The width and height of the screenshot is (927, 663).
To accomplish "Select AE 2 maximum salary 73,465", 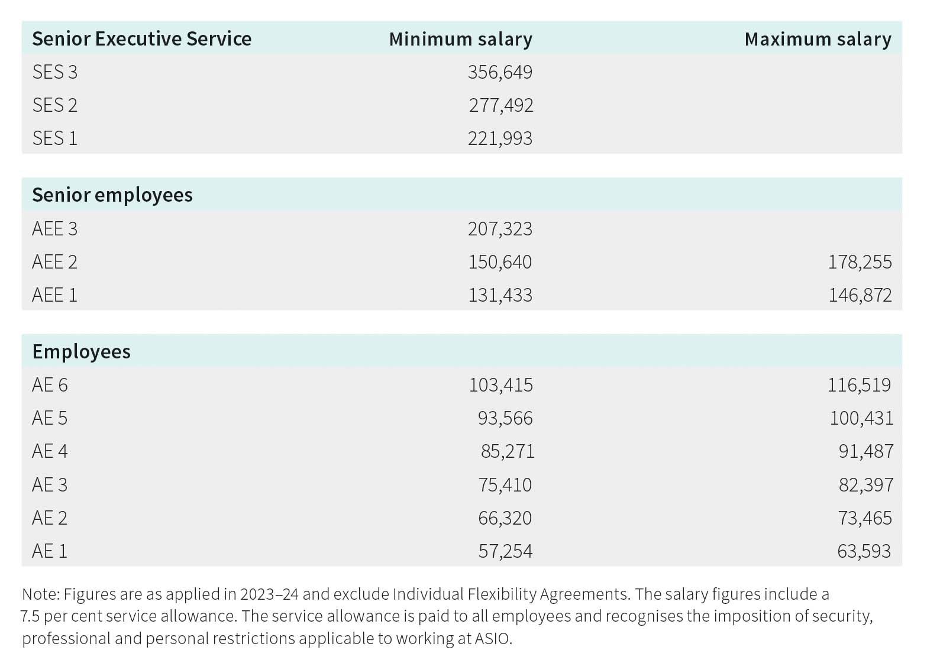I will pyautogui.click(x=865, y=518).
